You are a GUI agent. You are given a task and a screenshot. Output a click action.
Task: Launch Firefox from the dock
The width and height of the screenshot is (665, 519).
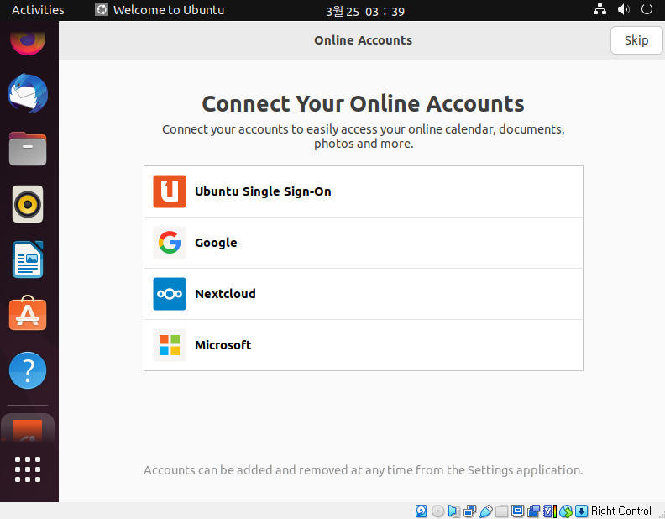tap(28, 42)
